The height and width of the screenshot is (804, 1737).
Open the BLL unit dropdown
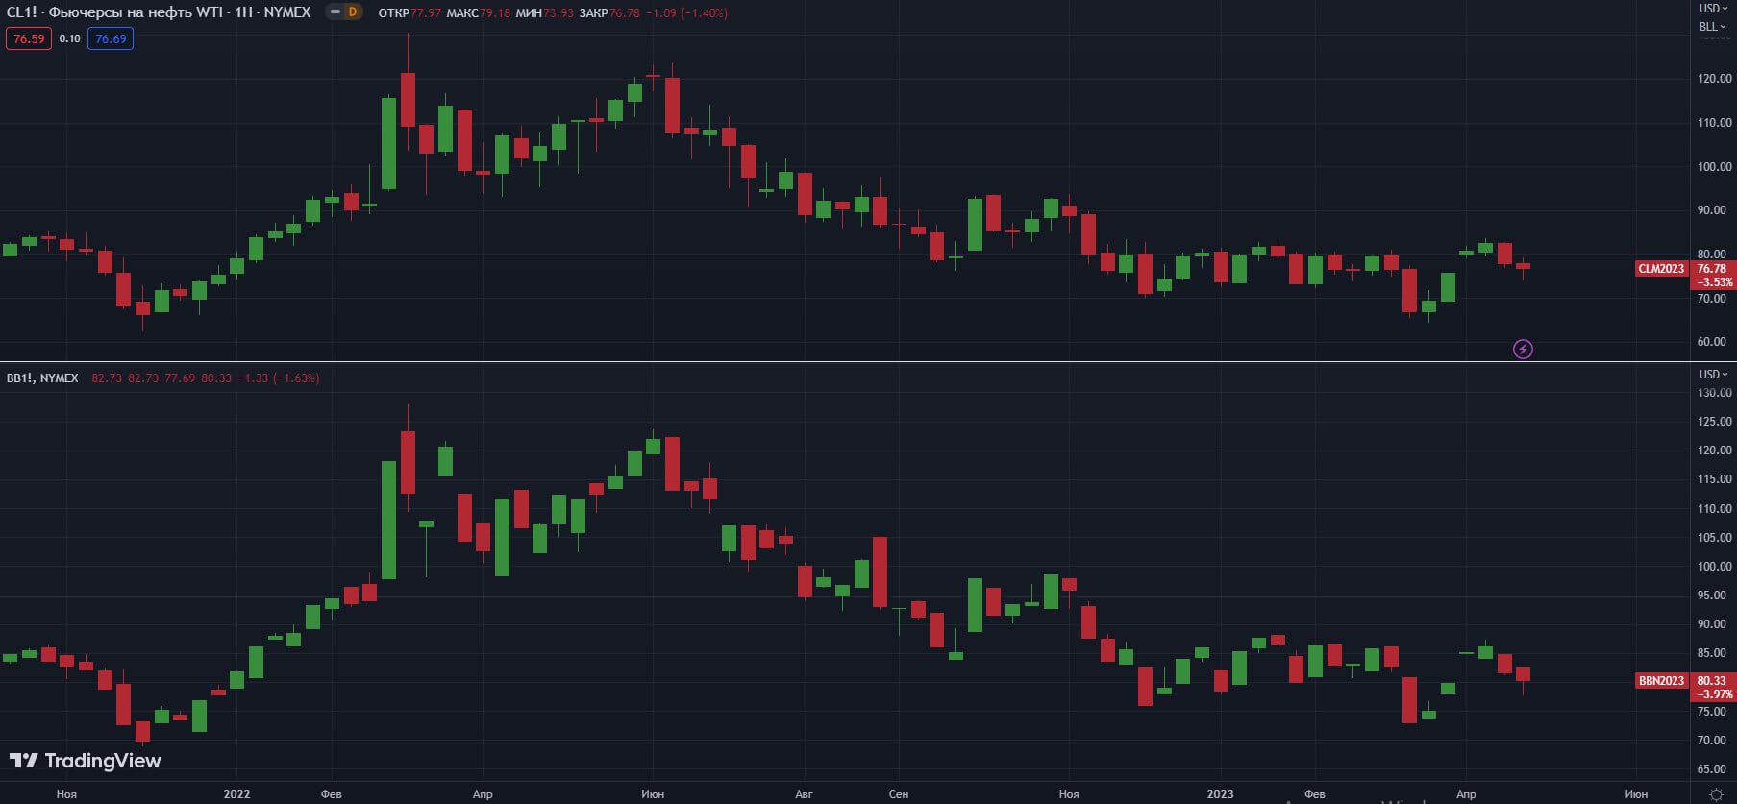click(x=1713, y=27)
